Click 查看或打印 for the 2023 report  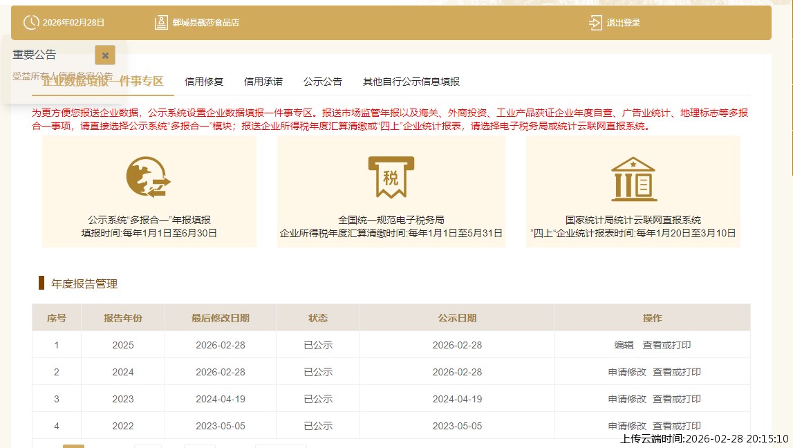677,399
